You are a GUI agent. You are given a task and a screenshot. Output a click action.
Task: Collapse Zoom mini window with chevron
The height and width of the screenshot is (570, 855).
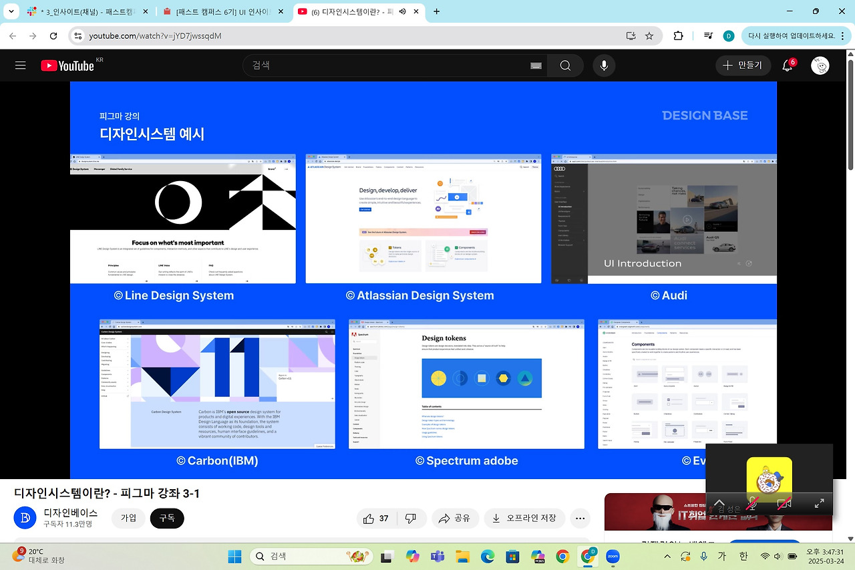pos(719,503)
